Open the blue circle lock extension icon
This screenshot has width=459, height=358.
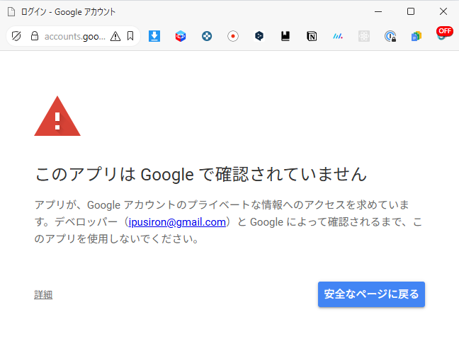390,36
